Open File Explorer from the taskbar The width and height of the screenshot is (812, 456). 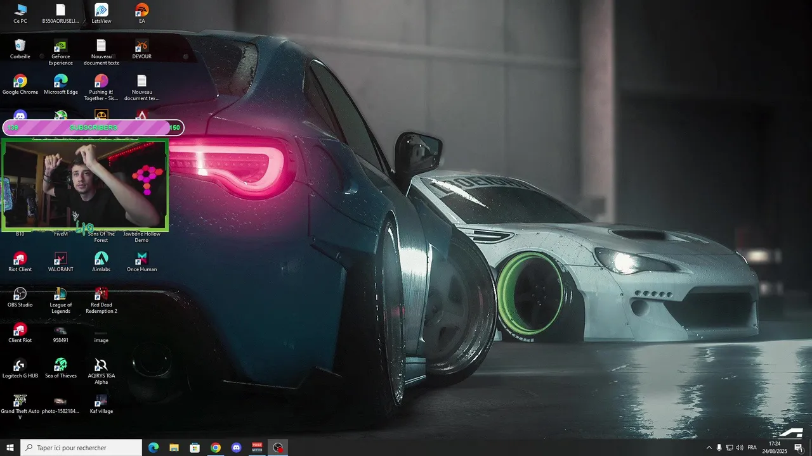(174, 448)
